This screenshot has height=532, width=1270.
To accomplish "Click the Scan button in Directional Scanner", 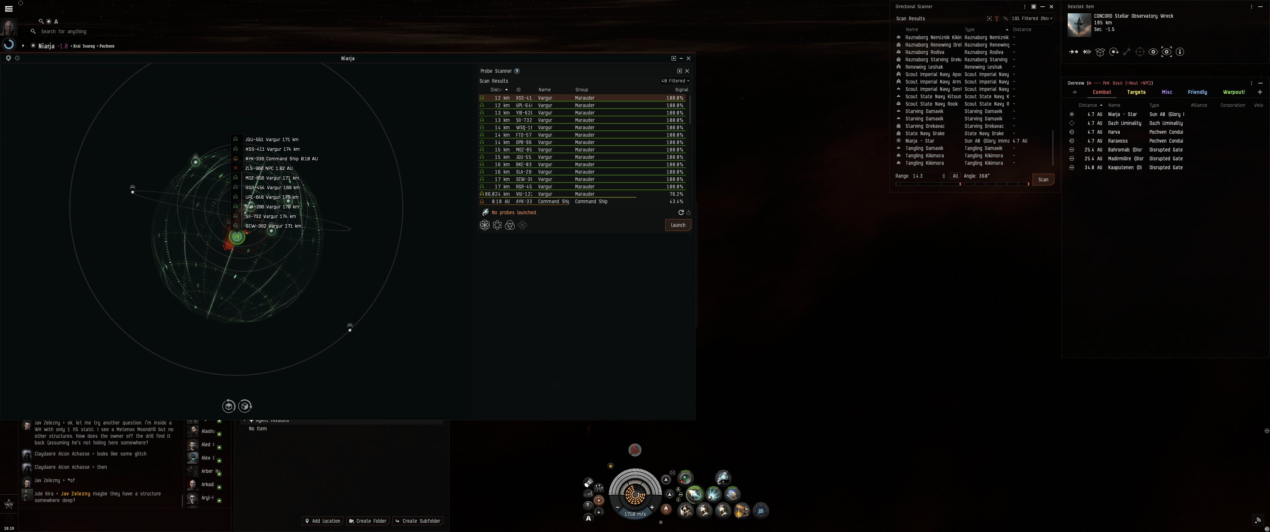I will tap(1043, 180).
